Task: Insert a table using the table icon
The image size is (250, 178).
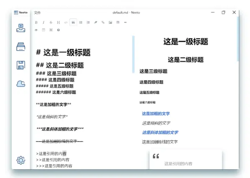Action: pyautogui.click(x=118, y=22)
